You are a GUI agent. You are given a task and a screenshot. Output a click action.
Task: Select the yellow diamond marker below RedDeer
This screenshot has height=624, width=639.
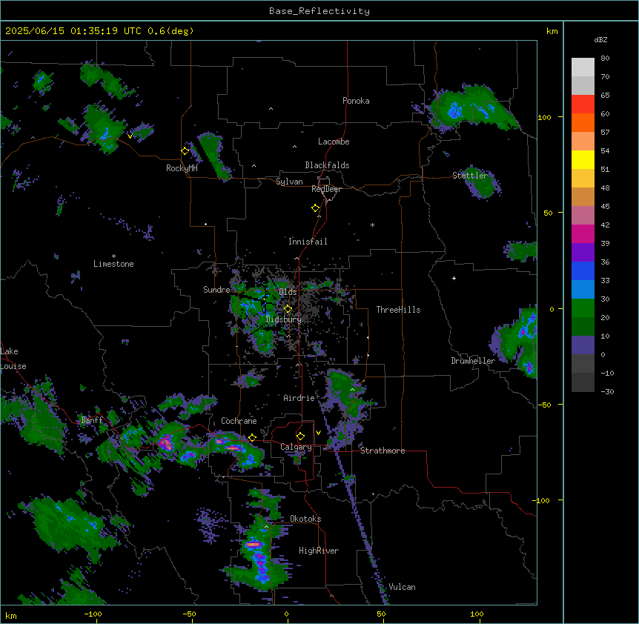pyautogui.click(x=316, y=208)
